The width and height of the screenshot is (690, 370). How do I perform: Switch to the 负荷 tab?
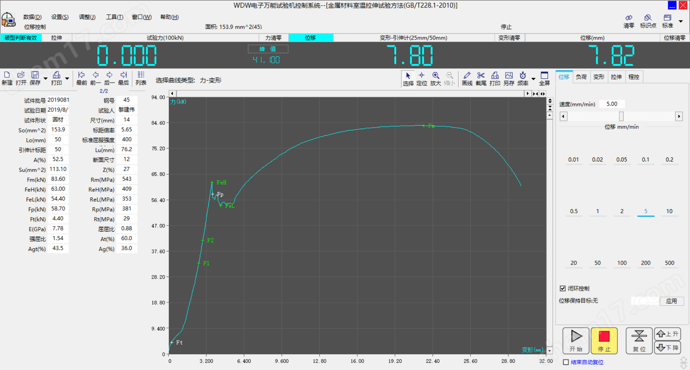[581, 77]
